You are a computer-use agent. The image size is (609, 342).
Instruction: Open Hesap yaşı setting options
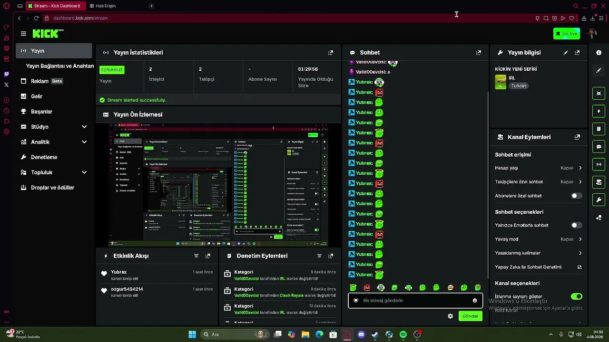click(x=539, y=168)
